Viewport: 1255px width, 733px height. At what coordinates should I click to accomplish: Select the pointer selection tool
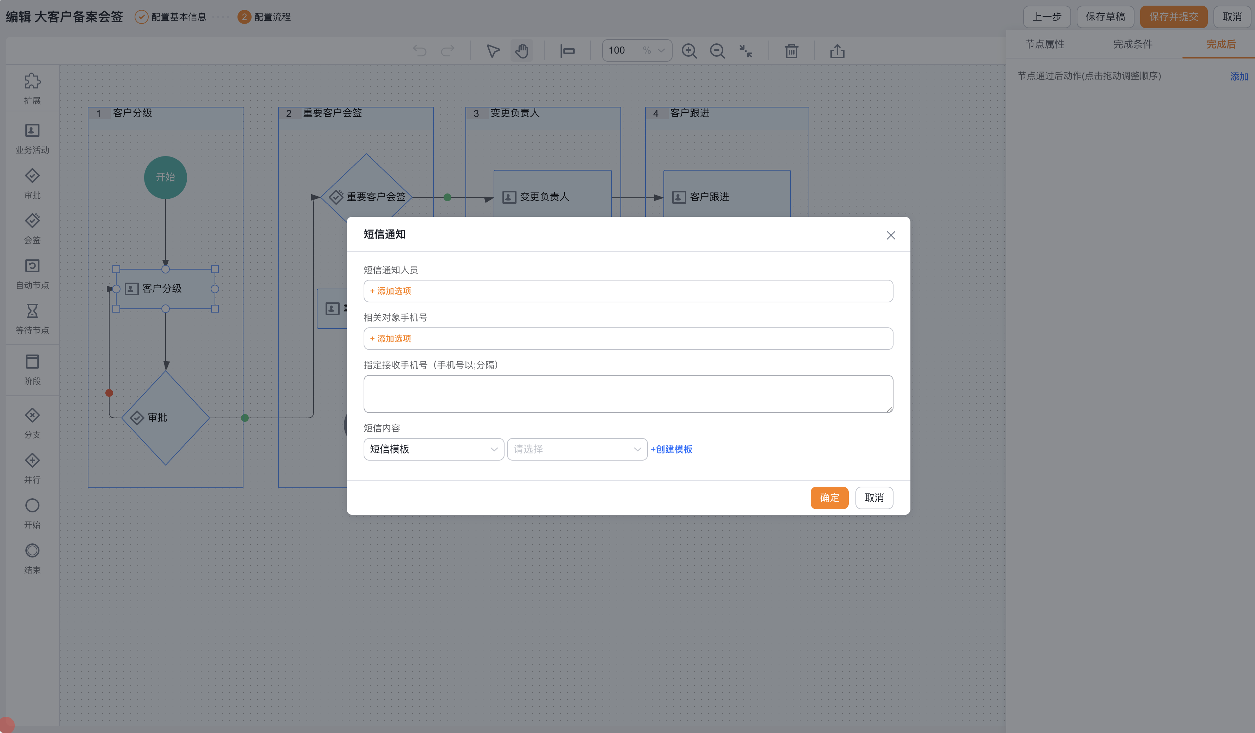tap(493, 51)
